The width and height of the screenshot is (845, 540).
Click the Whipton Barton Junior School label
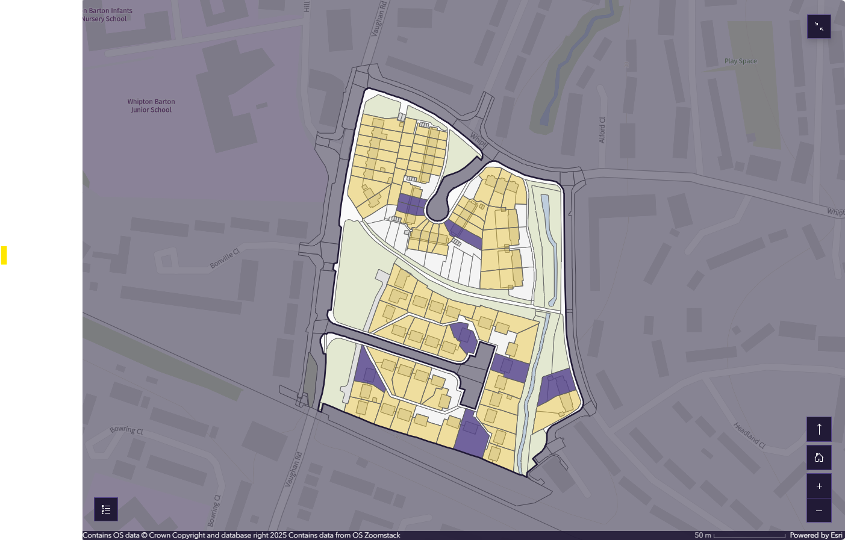click(x=151, y=106)
